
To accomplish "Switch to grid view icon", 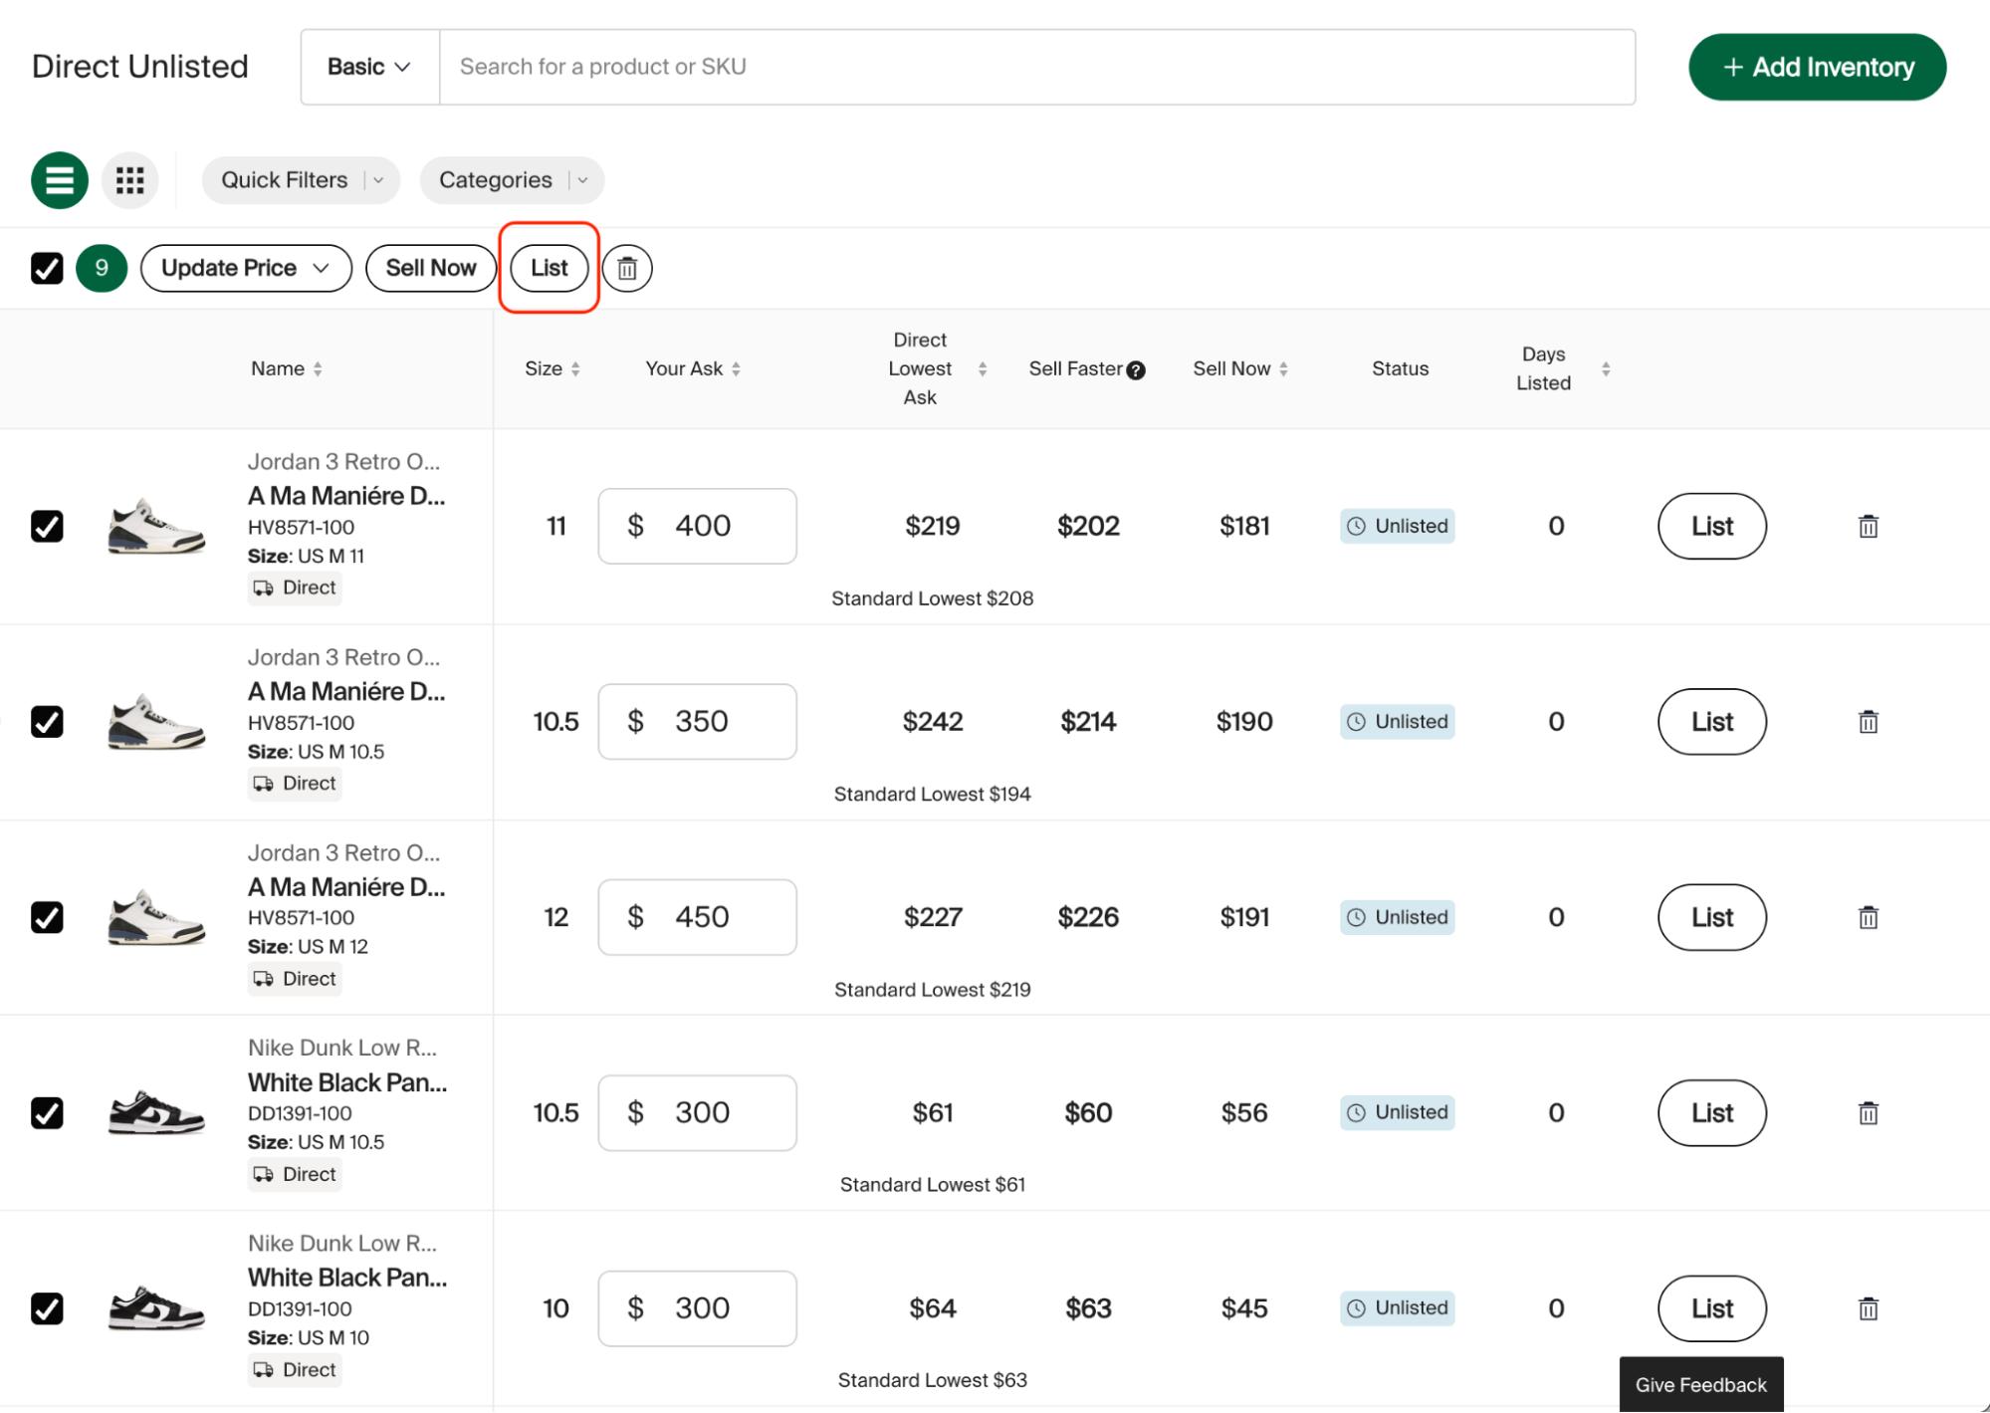I will [130, 180].
